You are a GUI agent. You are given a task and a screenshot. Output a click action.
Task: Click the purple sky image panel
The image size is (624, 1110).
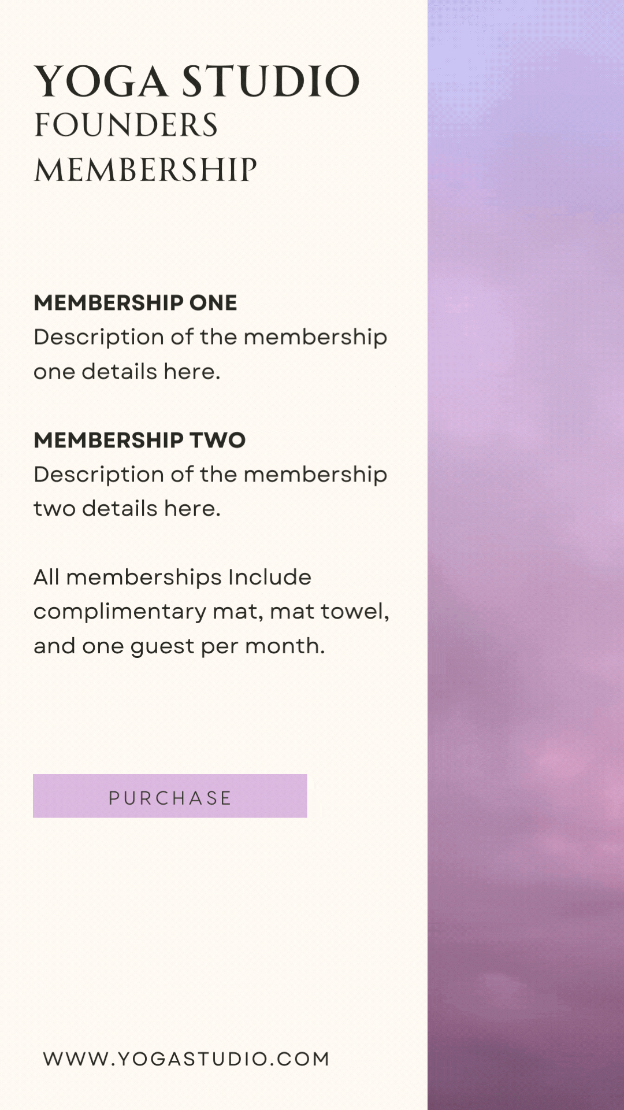tap(526, 555)
